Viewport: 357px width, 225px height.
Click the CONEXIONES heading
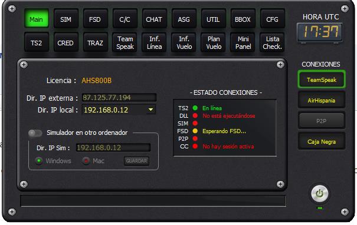[x=321, y=64]
